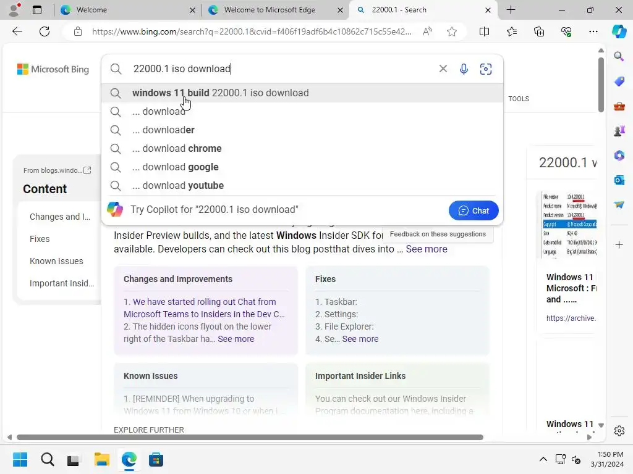Open sidebar Outlook icon
The height and width of the screenshot is (474, 633).
tap(619, 180)
